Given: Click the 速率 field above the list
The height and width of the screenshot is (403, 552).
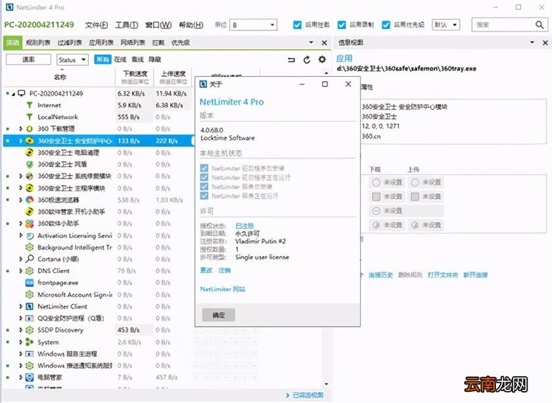Looking at the screenshot, I should tap(28, 60).
